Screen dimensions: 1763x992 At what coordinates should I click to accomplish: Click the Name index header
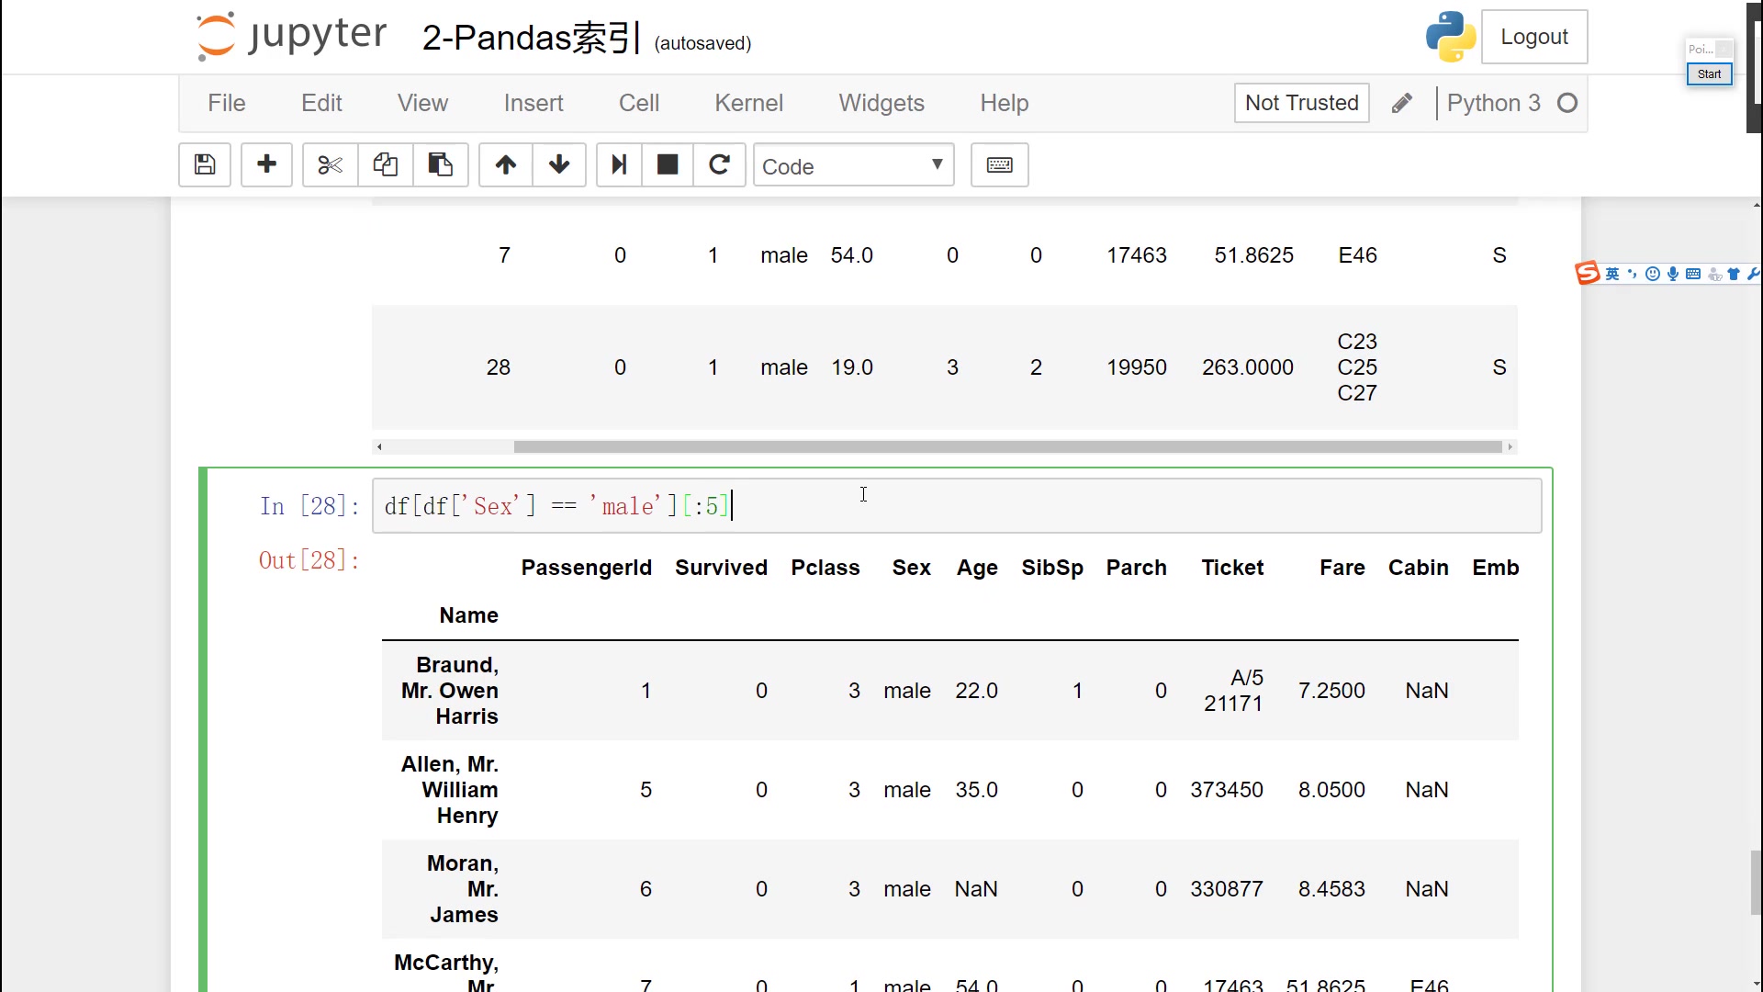[x=468, y=615]
